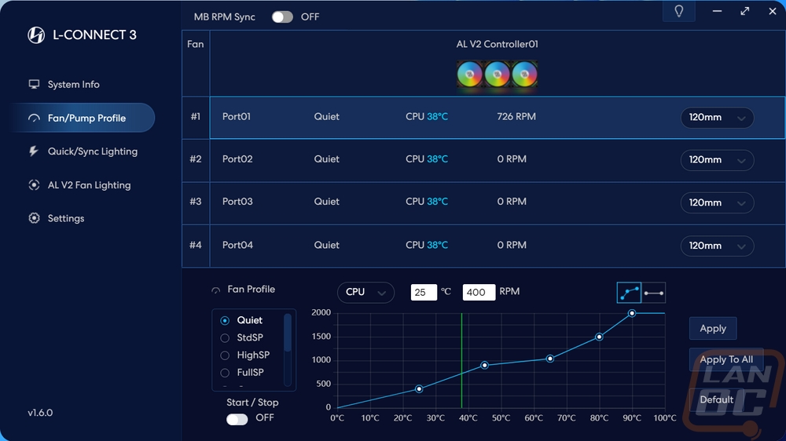This screenshot has width=786, height=441.
Task: Toggle the Start / Stop switch
Action: [237, 418]
